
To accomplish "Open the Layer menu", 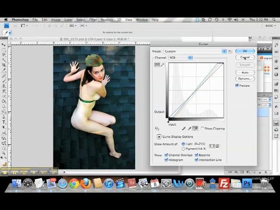I will [x=68, y=20].
